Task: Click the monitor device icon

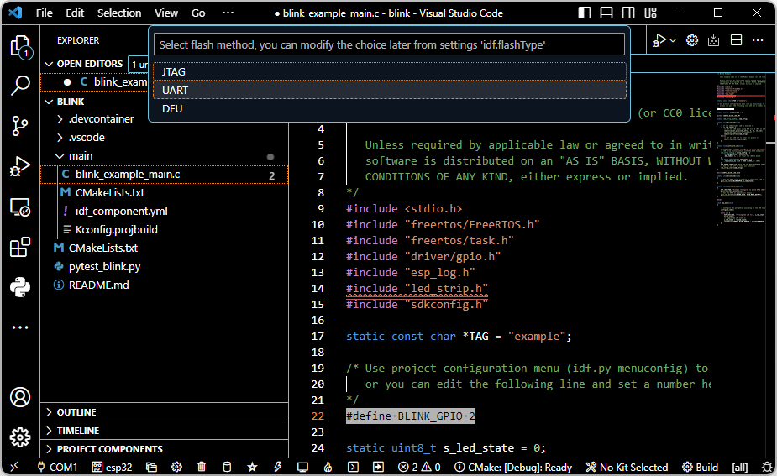Action: tap(302, 467)
